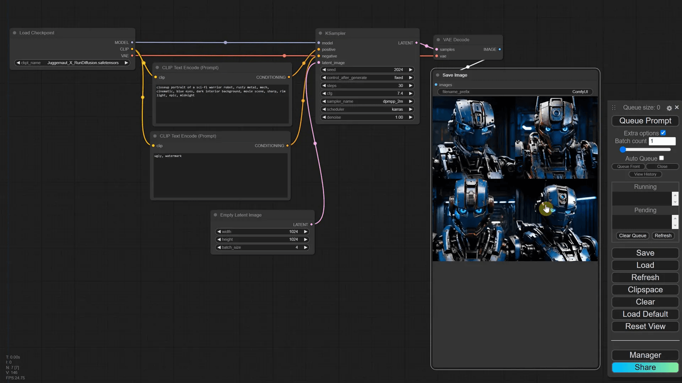
Task: Click the top-right generated robot thumbnail
Action: [x=556, y=138]
